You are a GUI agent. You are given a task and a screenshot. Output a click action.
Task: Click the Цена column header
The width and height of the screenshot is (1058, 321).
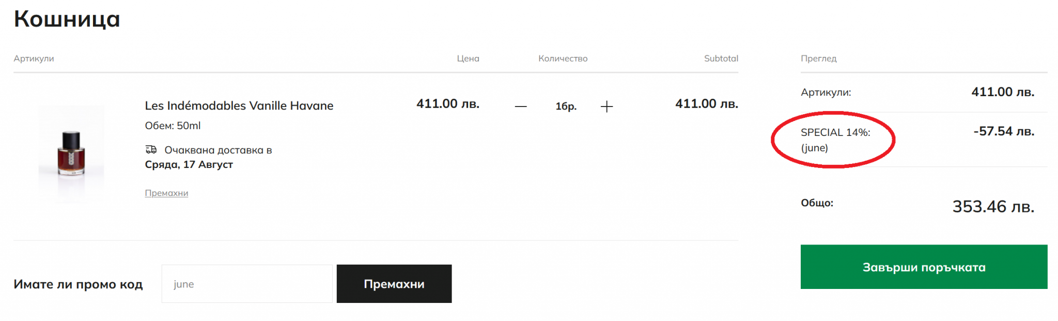(x=468, y=58)
